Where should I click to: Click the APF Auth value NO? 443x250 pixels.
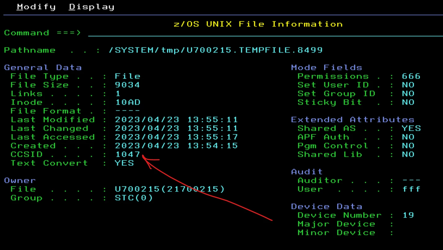coord(408,137)
